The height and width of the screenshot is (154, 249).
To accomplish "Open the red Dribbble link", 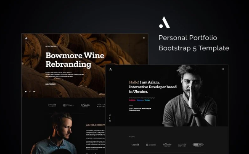I will click(x=132, y=100).
